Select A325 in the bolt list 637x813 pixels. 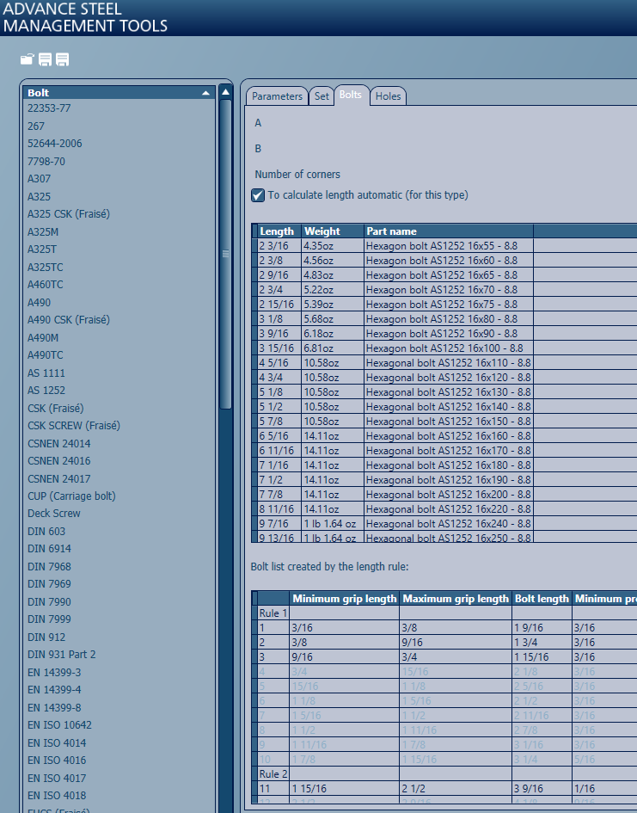40,196
